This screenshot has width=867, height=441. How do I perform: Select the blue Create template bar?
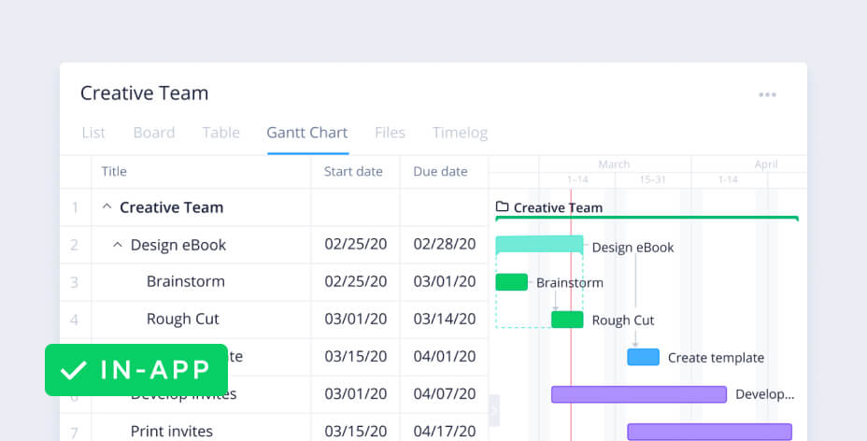pos(643,357)
